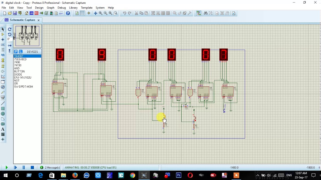This screenshot has height=180, width=321.
Task: Click the Play simulation button
Action: pos(7,167)
